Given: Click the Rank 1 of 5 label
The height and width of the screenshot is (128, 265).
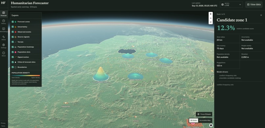Looking at the screenshot, I should [221, 14].
